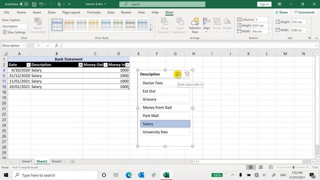Open the Selection Pane
320x180 pixels.
[x=195, y=25]
